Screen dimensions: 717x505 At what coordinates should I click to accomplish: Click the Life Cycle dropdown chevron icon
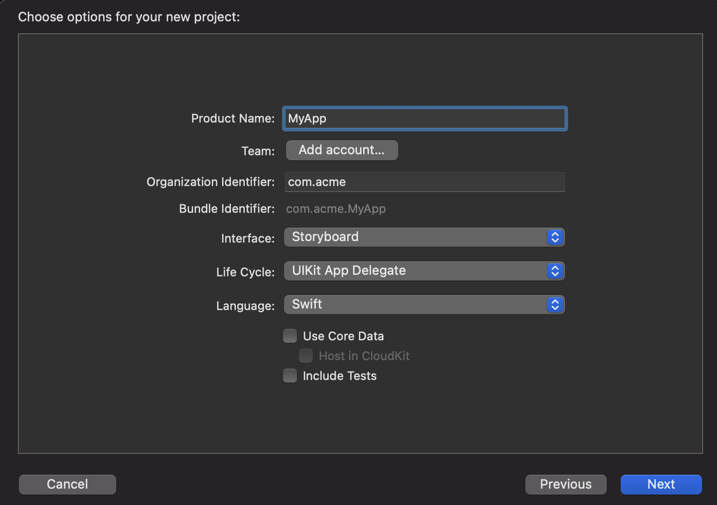click(555, 271)
